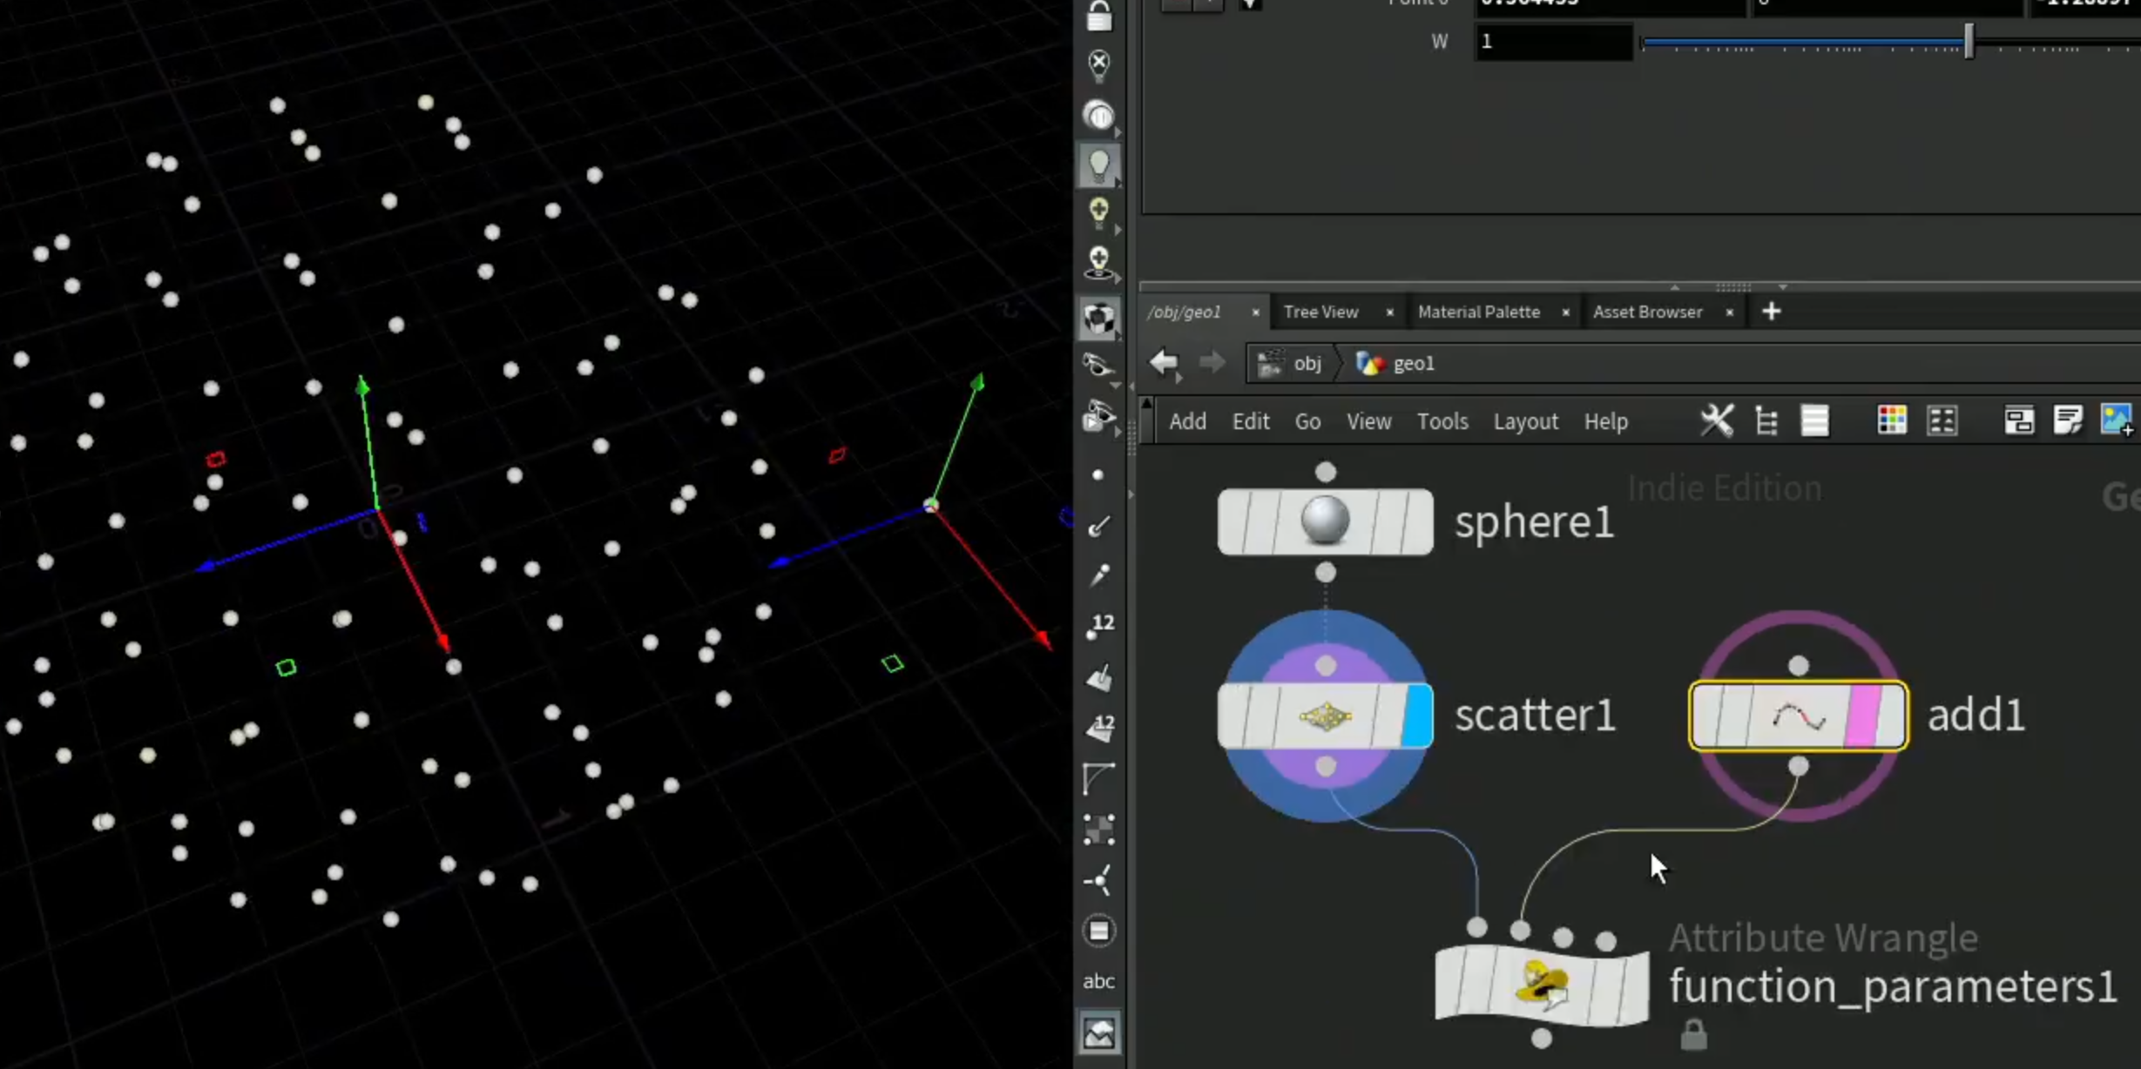This screenshot has height=1069, width=2141.
Task: Collapse network menu bar stow arrow
Action: click(x=1147, y=404)
